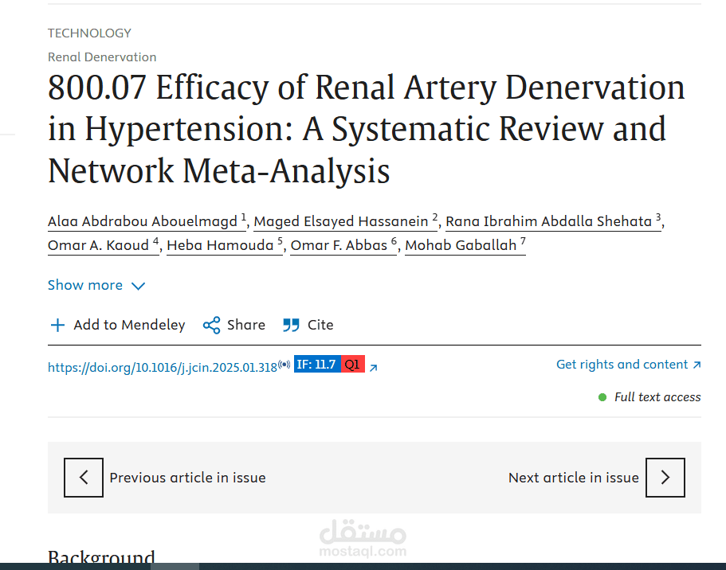Open author Omar F. Abbas
726x570 pixels.
pyautogui.click(x=343, y=245)
